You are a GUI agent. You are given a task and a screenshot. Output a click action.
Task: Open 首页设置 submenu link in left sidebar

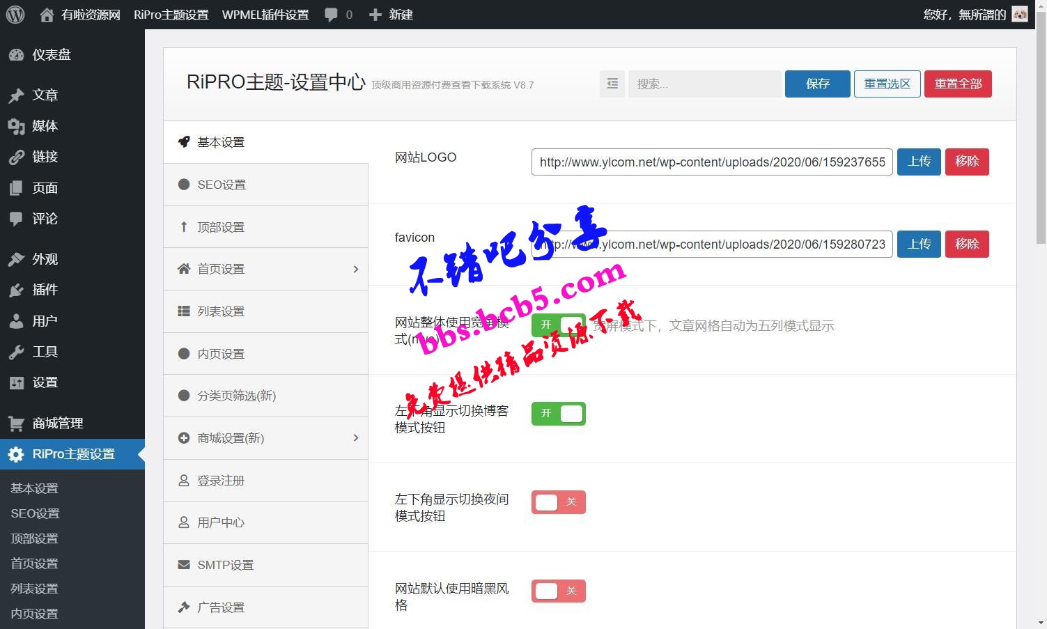[34, 564]
